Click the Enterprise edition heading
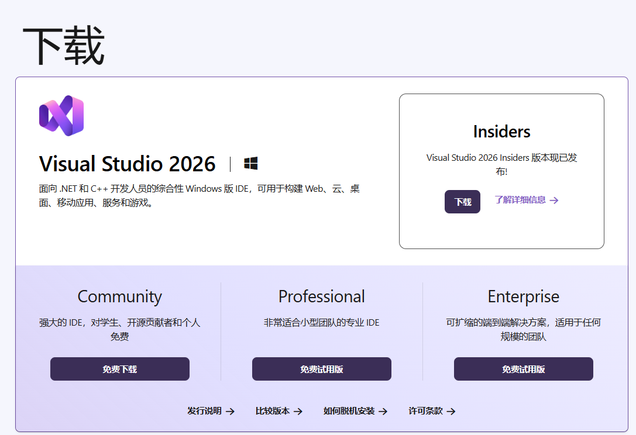636x435 pixels. (523, 297)
